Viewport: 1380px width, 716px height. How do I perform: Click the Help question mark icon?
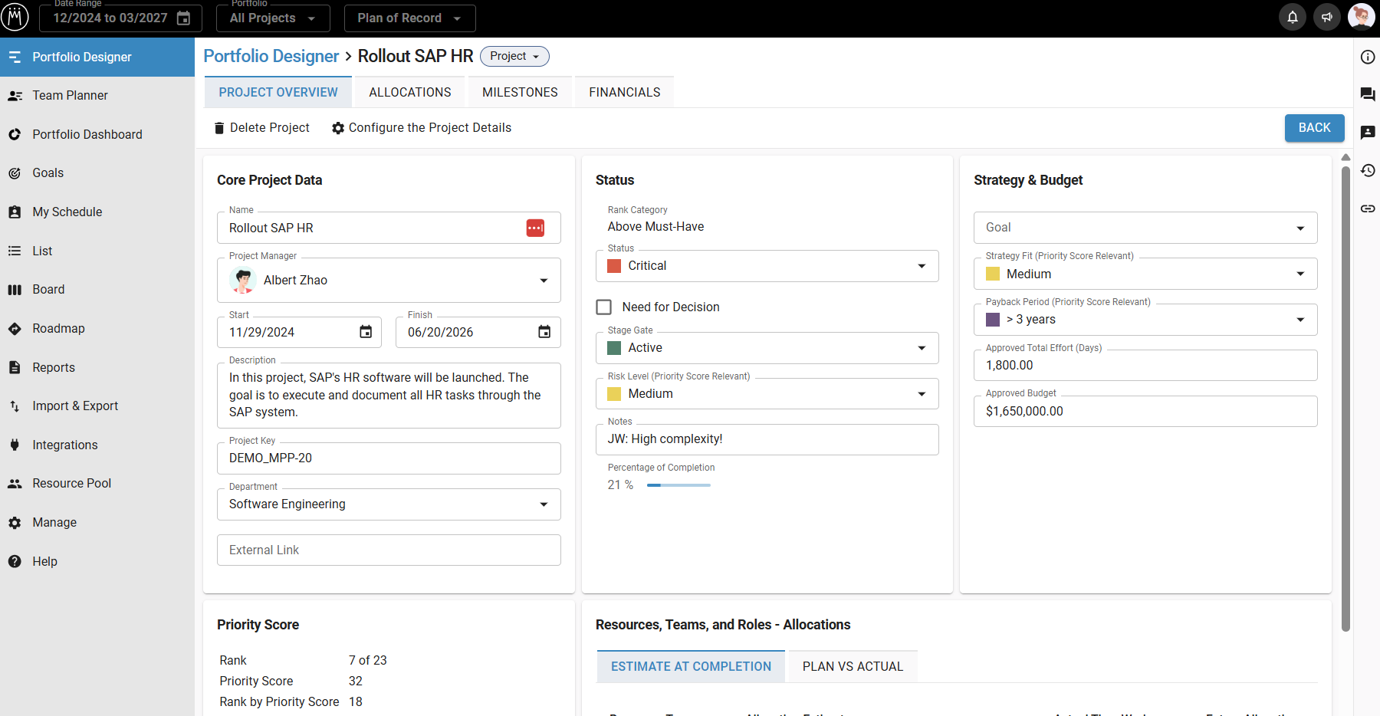(x=15, y=561)
